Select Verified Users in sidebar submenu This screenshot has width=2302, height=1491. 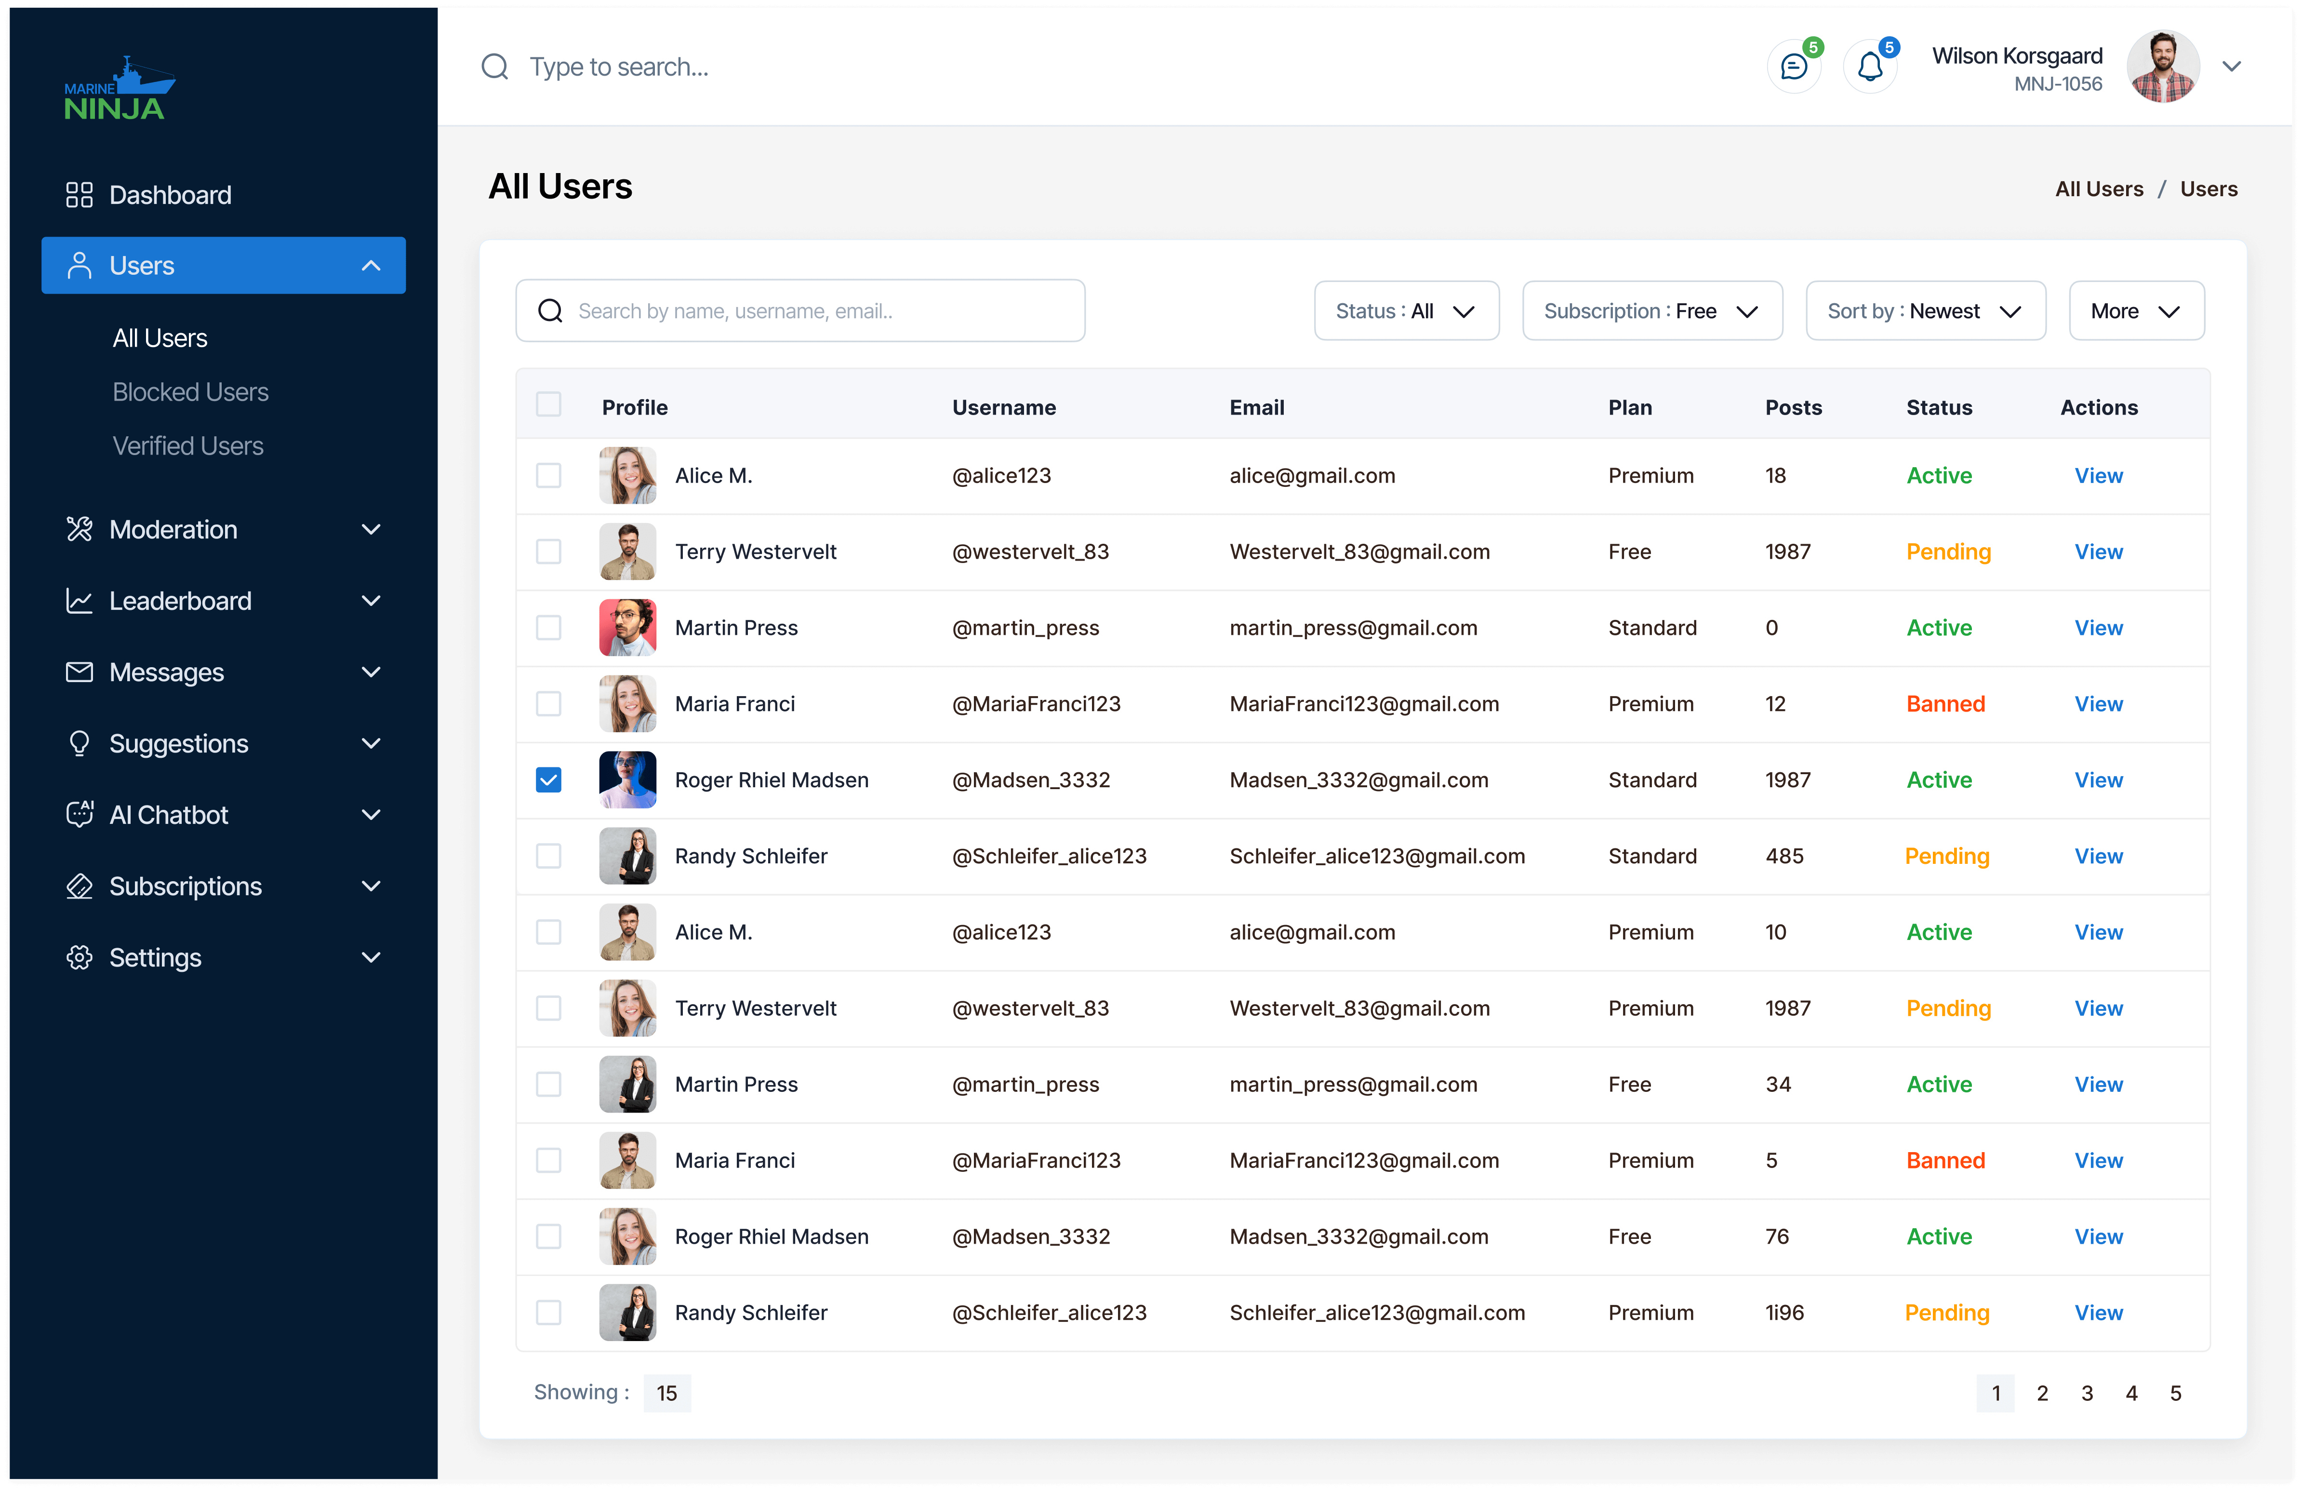coord(187,446)
